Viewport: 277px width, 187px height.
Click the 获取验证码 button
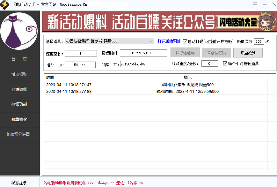pos(185,52)
